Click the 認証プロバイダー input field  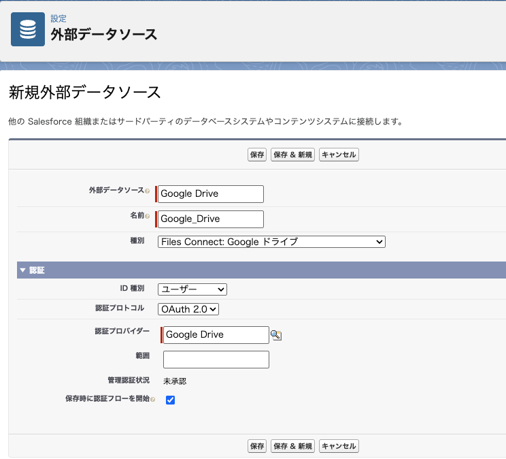tap(216, 334)
